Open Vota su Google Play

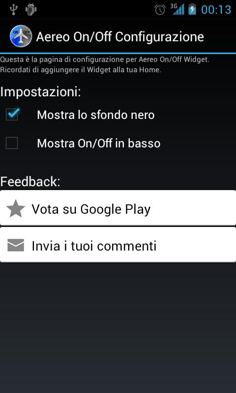(118, 208)
